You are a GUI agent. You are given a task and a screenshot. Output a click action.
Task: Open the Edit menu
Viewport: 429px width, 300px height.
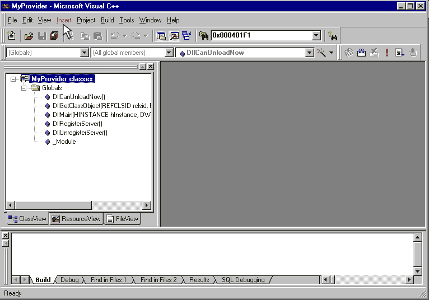[27, 20]
